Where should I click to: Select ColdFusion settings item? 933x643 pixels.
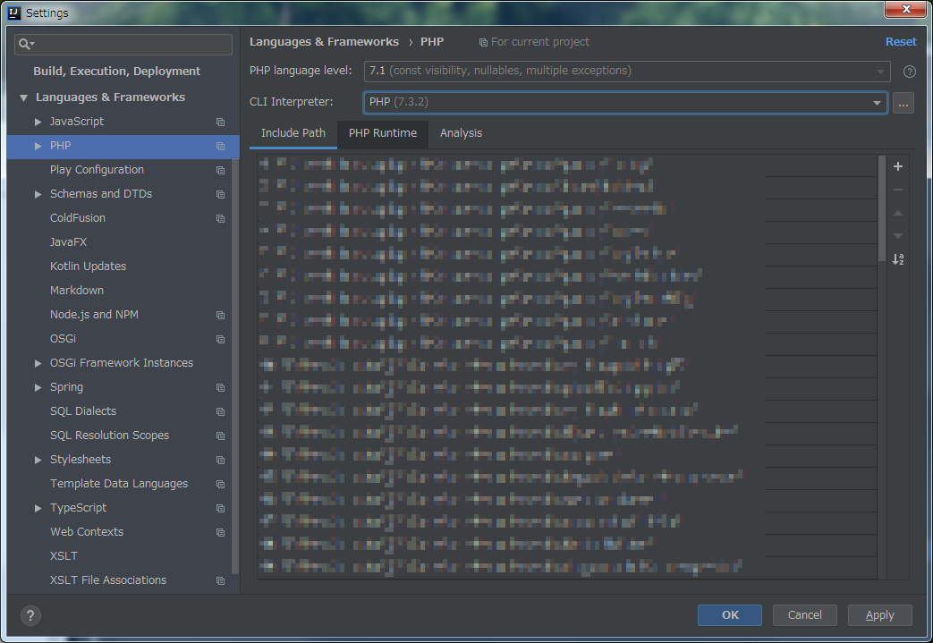[77, 217]
